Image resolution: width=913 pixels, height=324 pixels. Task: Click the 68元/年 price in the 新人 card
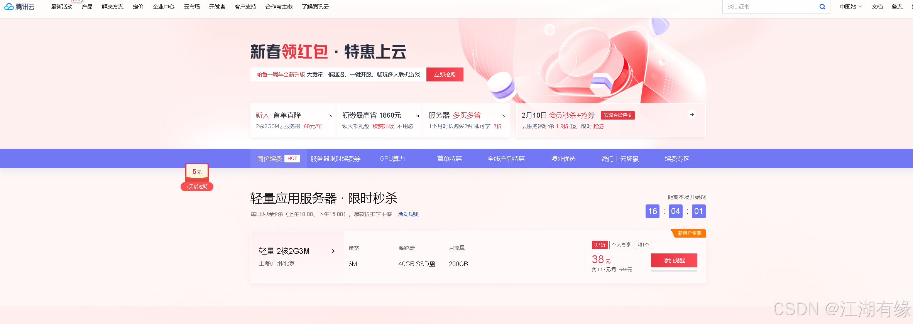coord(313,126)
